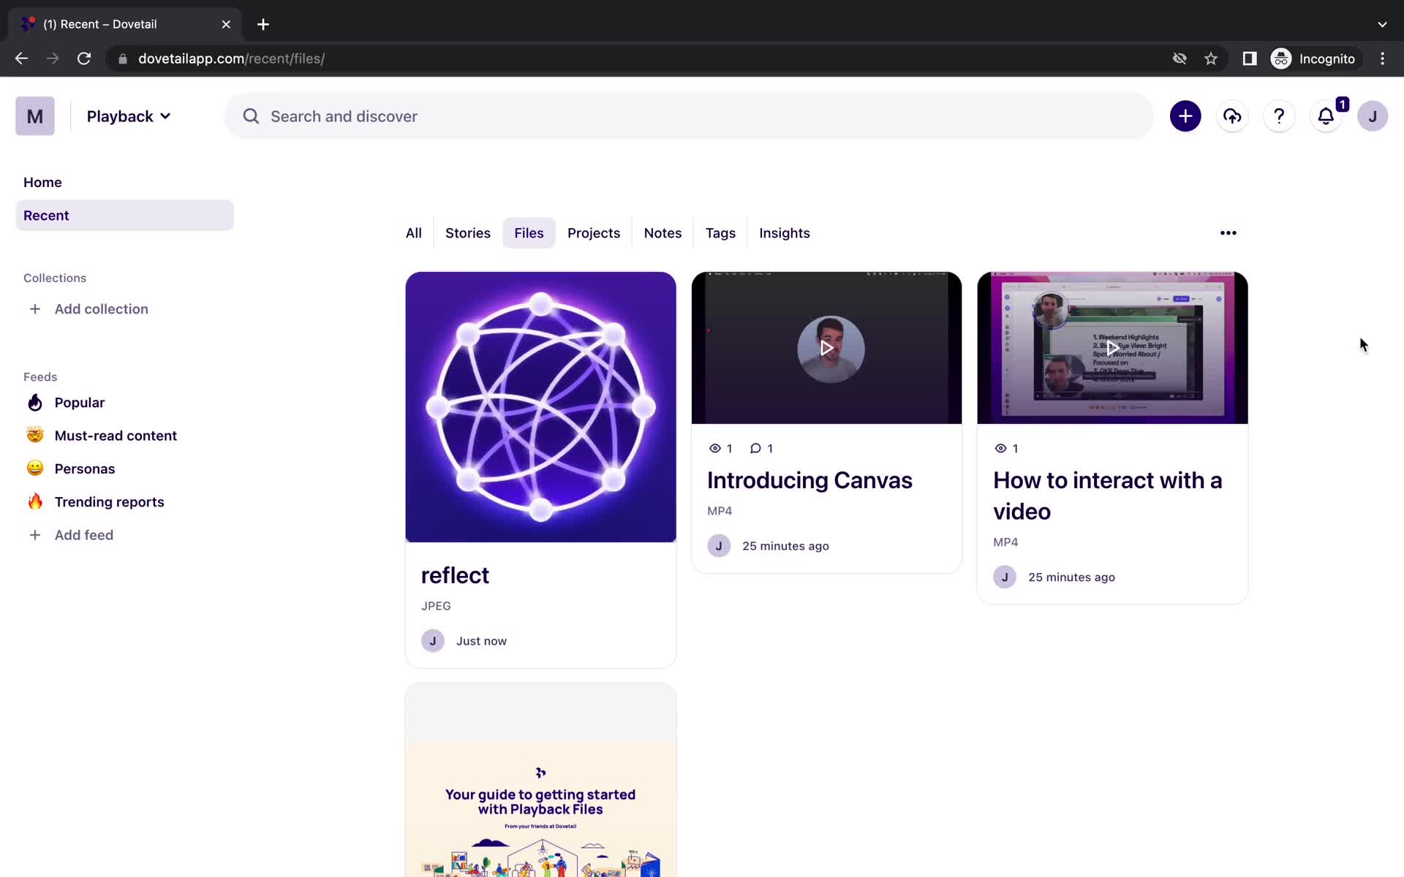Play the Introducing Canvas video
Viewport: 1404px width, 877px height.
[x=827, y=348]
